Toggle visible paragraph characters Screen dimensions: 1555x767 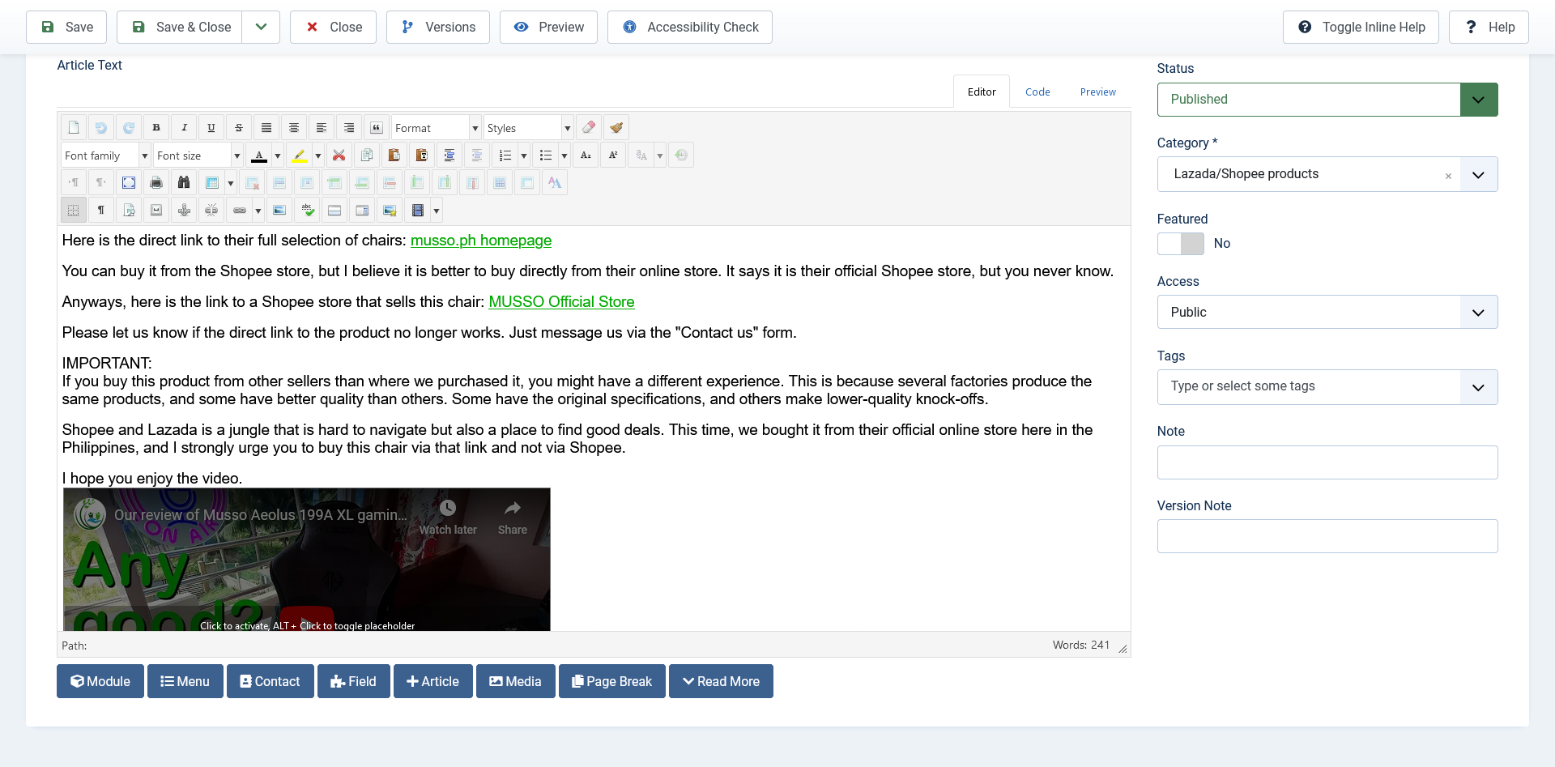101,211
